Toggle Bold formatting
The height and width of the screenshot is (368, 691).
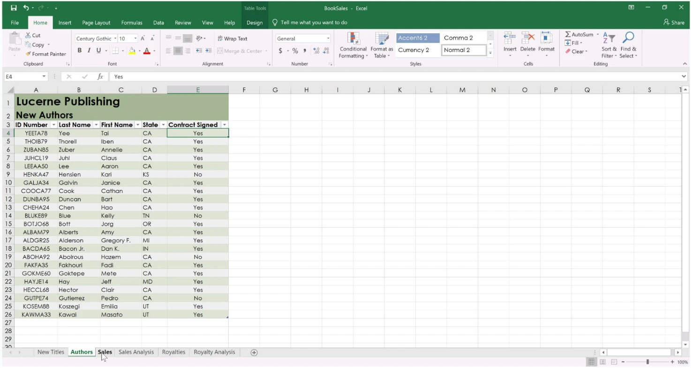tap(80, 51)
